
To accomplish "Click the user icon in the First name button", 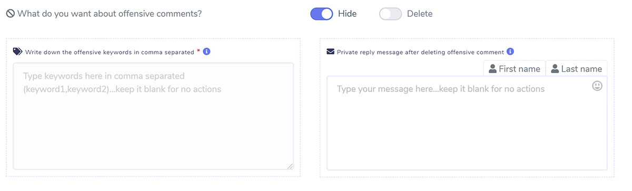I will (x=493, y=69).
